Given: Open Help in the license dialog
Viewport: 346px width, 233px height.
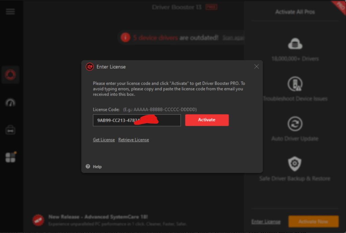Looking at the screenshot, I should click(x=97, y=167).
